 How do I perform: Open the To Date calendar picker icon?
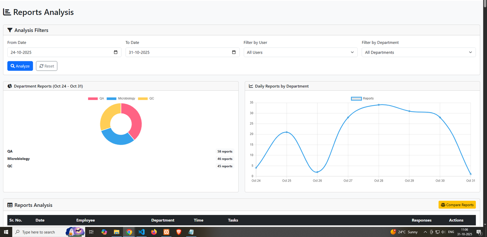(x=234, y=52)
